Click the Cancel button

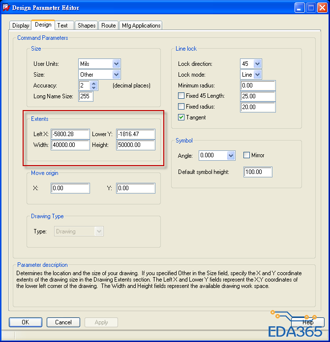63,322
